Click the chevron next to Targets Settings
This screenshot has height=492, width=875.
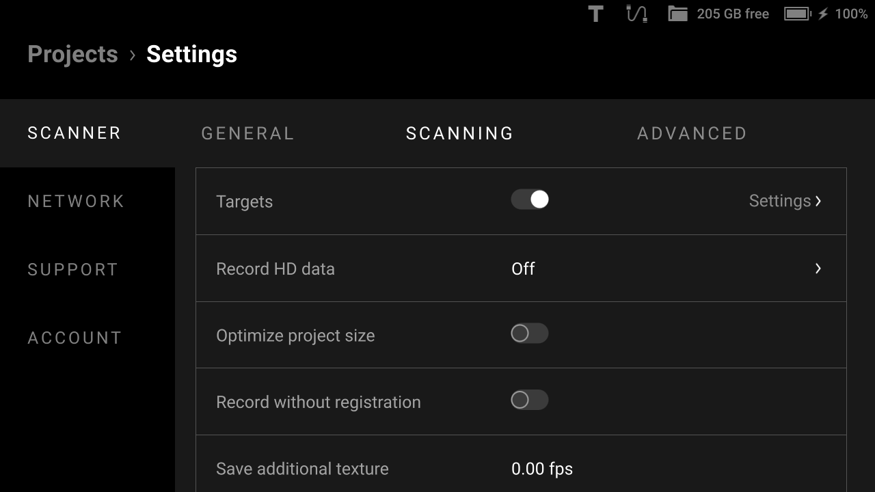coord(818,201)
